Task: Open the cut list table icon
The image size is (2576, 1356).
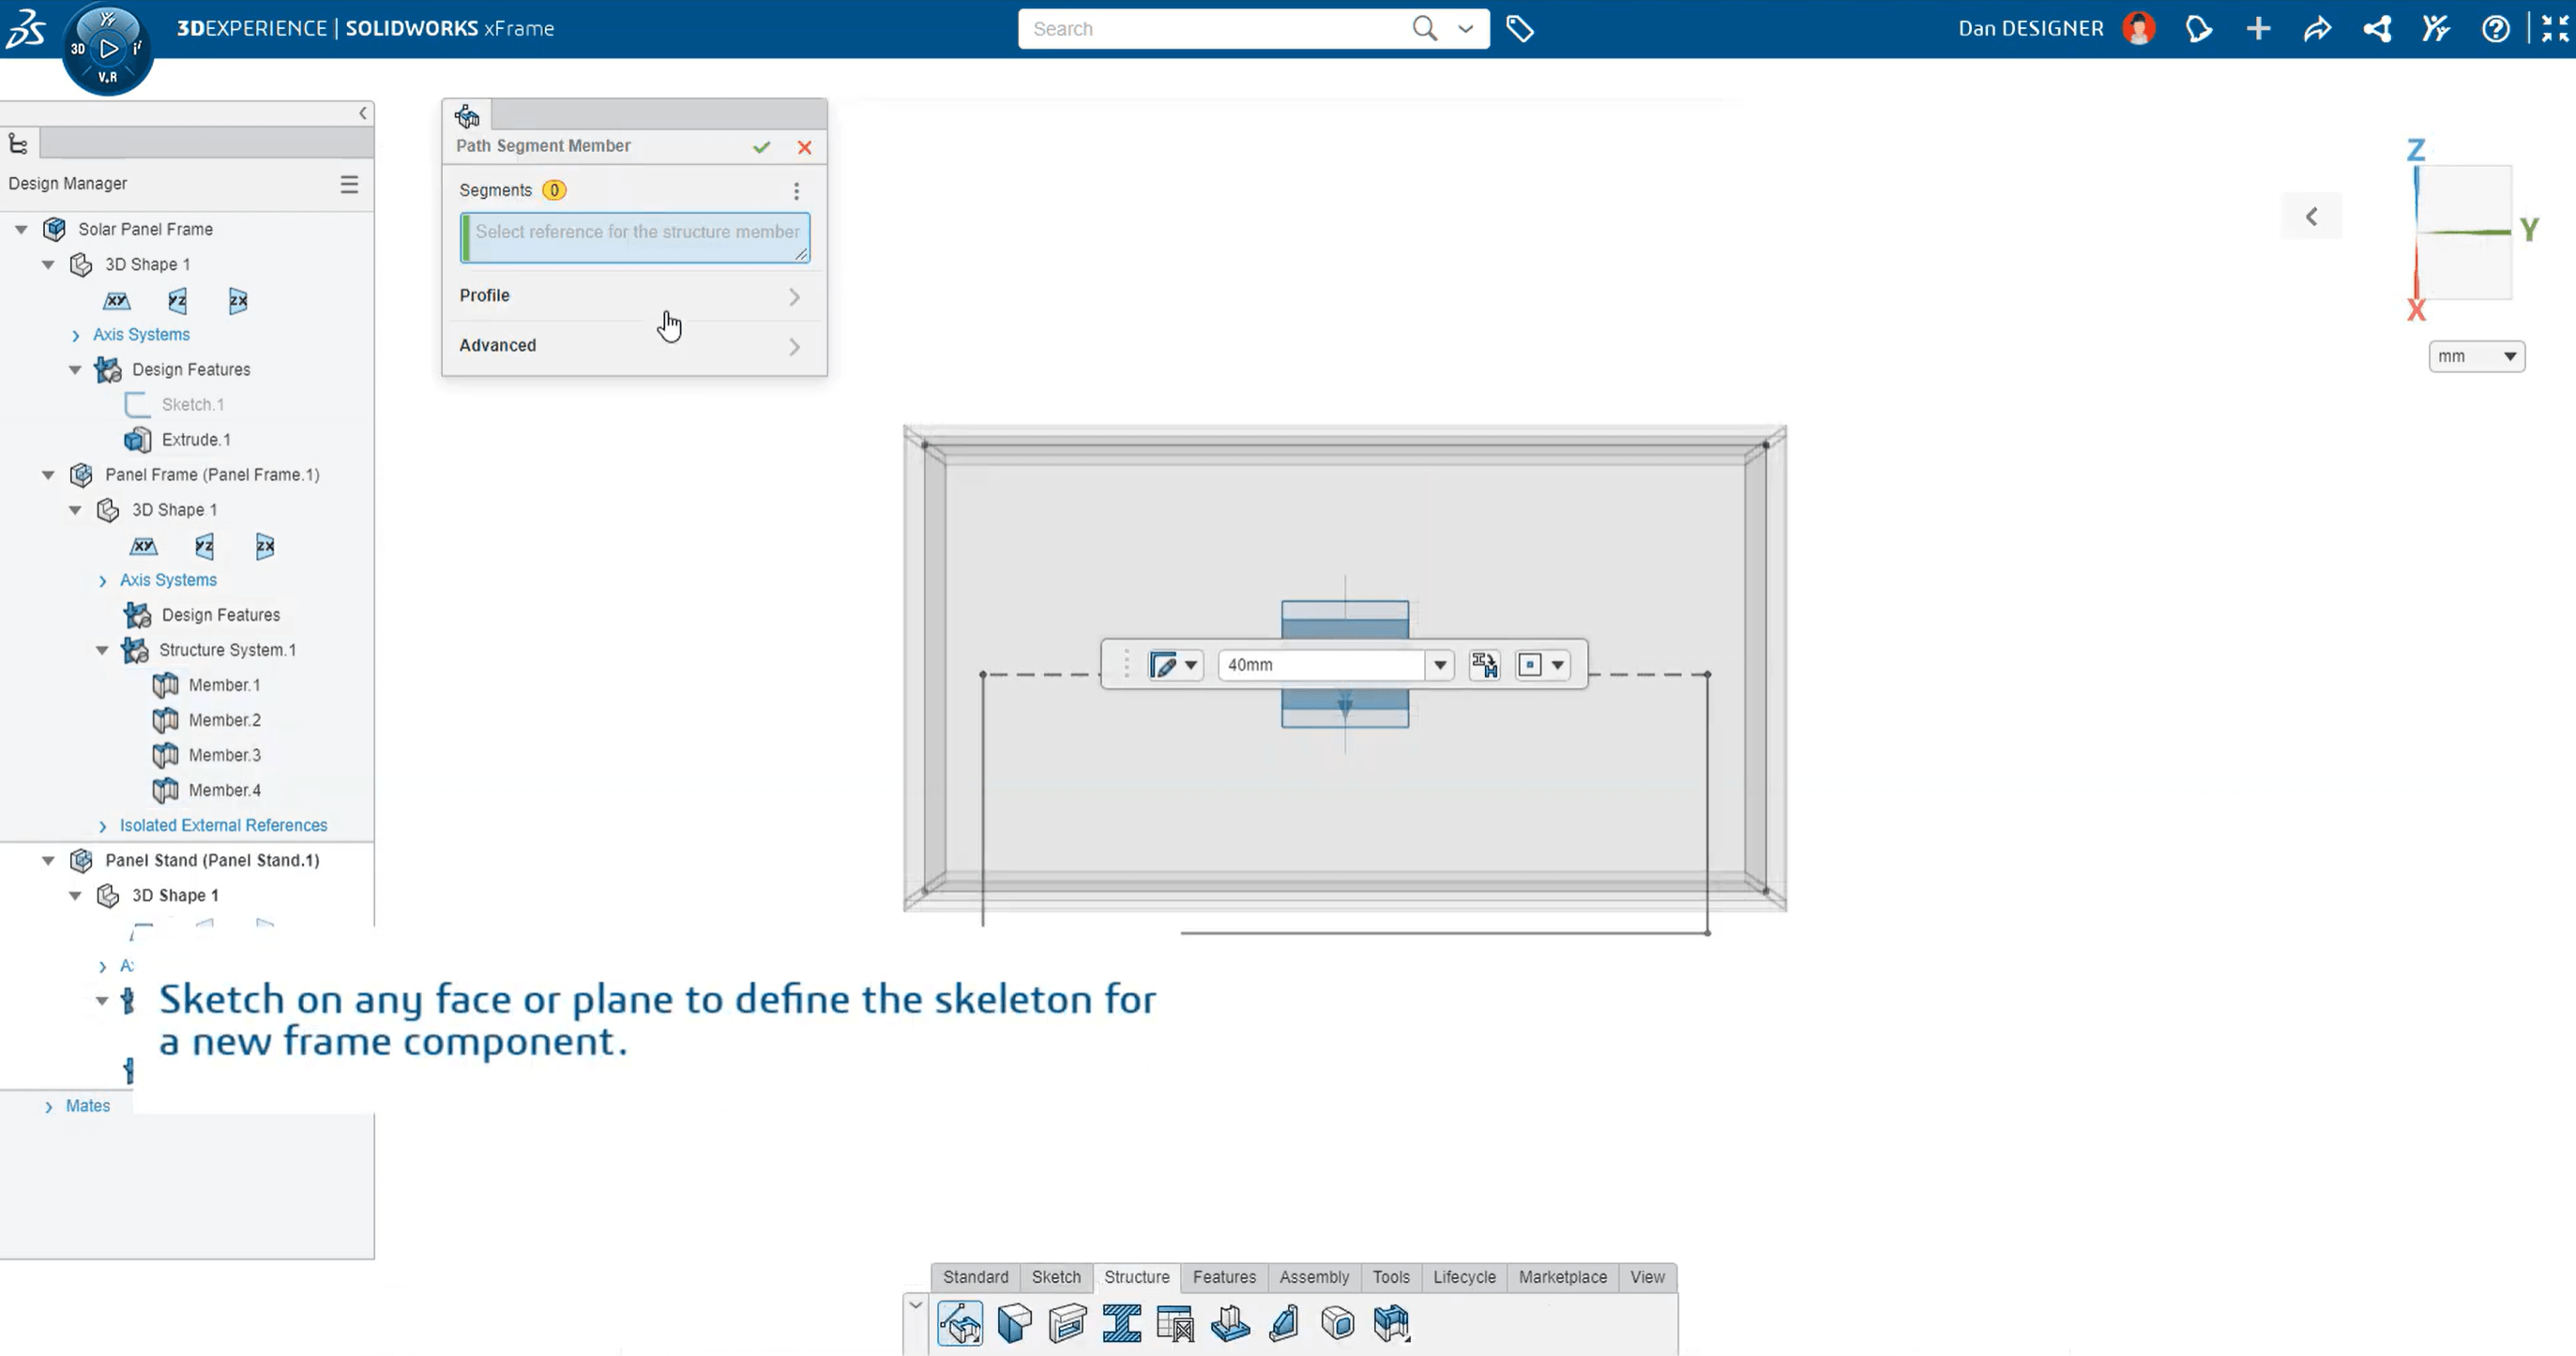Action: (1176, 1323)
